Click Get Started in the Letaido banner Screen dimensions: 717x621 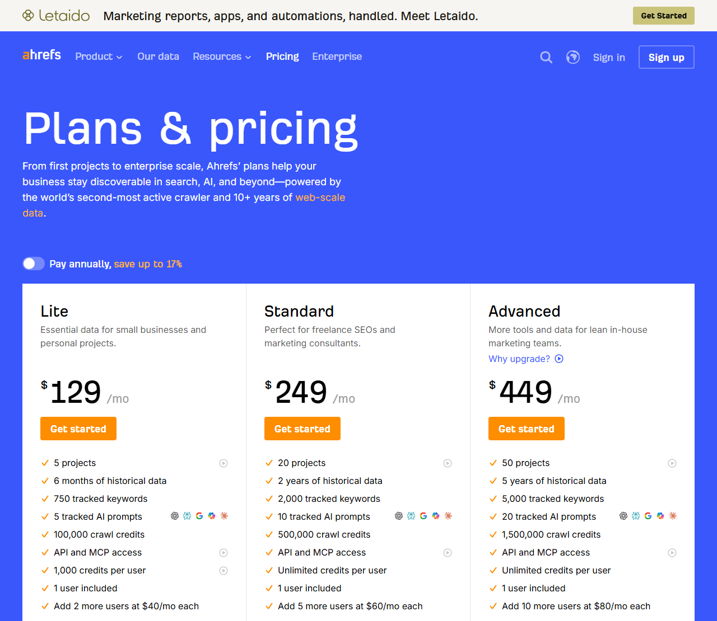(664, 16)
